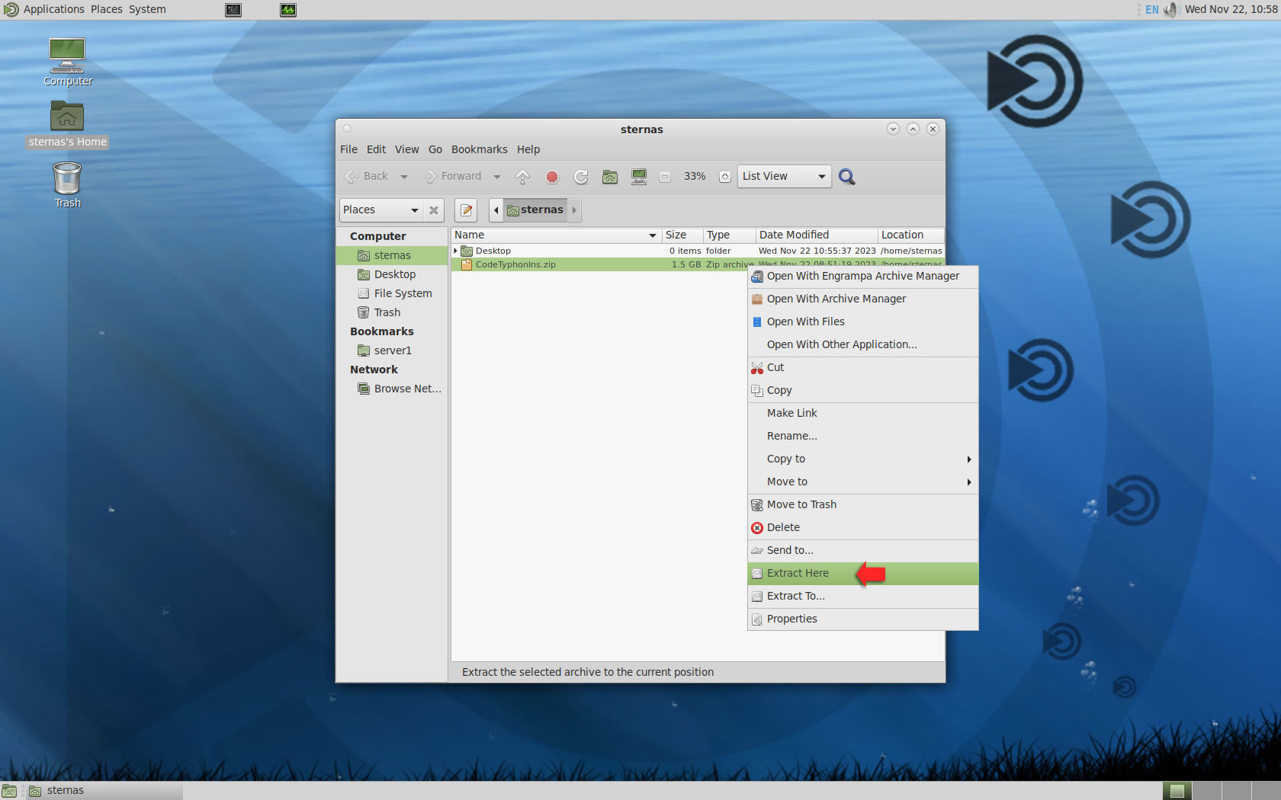Sort by the Type column header
Screen dimensions: 1281x800
[x=729, y=235]
